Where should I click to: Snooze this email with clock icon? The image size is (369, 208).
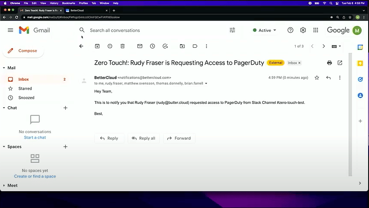(x=152, y=46)
